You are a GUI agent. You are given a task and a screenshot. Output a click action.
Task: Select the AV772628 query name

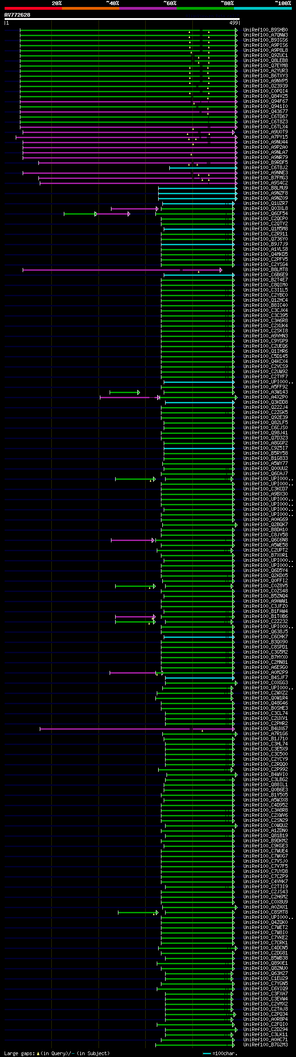coord(18,15)
